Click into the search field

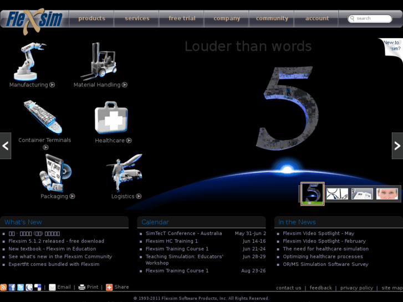[370, 18]
